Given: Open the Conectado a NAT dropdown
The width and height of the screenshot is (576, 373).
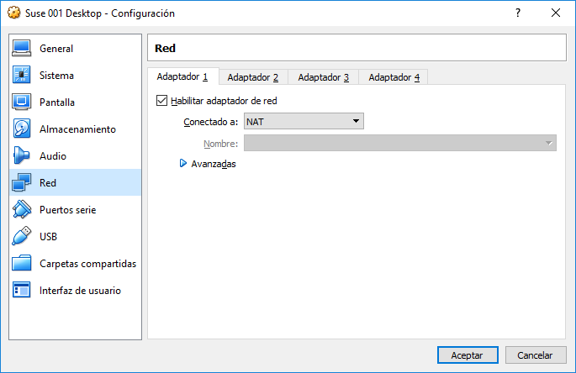Looking at the screenshot, I should [303, 122].
